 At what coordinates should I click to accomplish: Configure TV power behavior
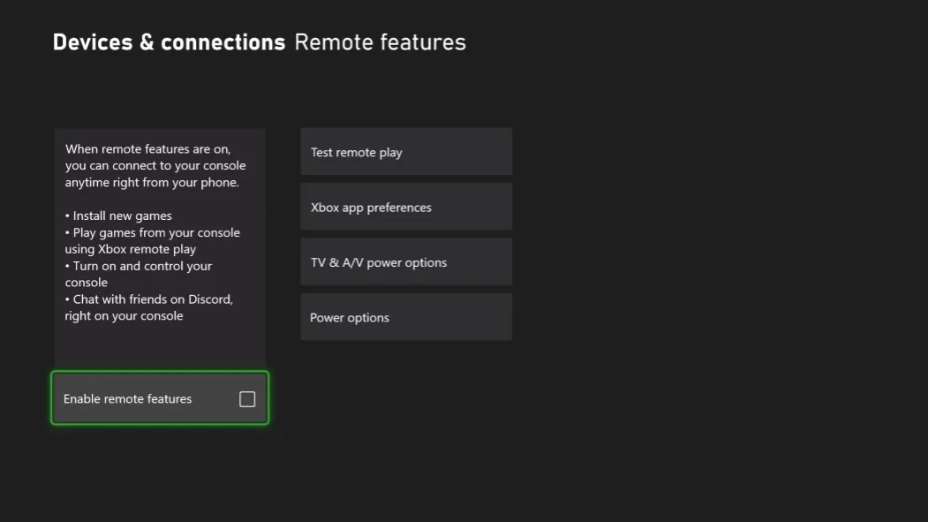[x=405, y=261]
